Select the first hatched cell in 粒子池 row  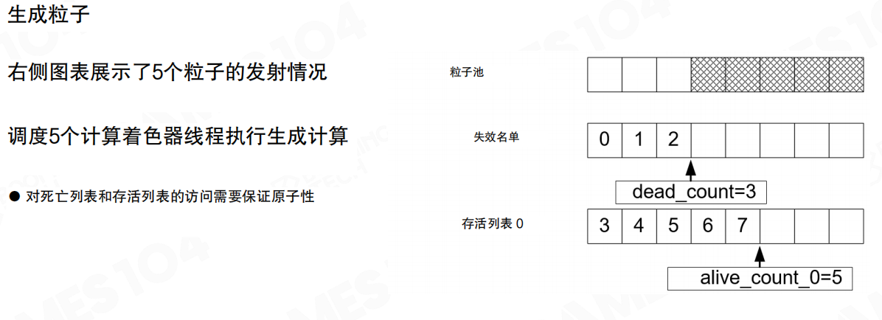(708, 74)
